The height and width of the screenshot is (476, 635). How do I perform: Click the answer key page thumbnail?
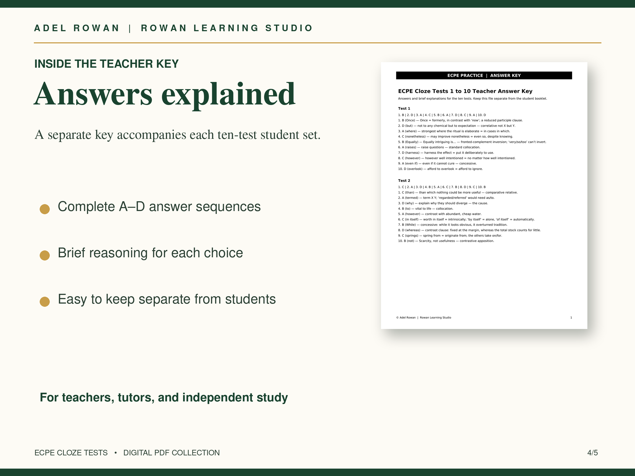(x=484, y=195)
